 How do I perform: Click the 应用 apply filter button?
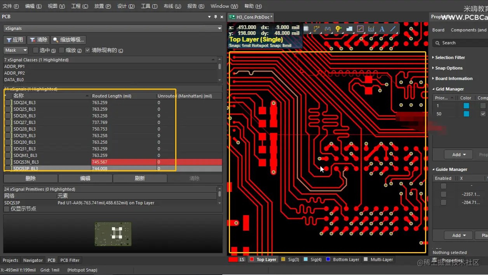click(15, 40)
